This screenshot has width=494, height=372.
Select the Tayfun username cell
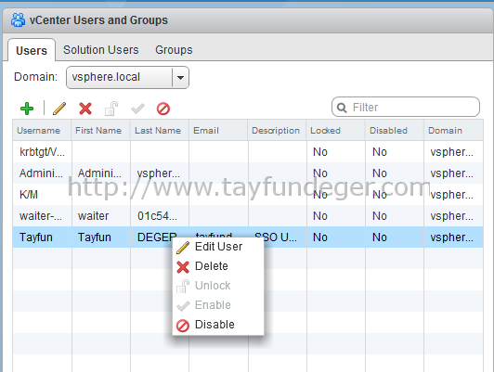[42, 237]
